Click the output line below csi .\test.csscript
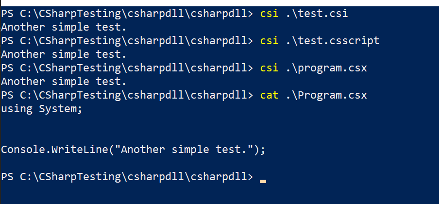This screenshot has height=204, width=439. tap(64, 54)
